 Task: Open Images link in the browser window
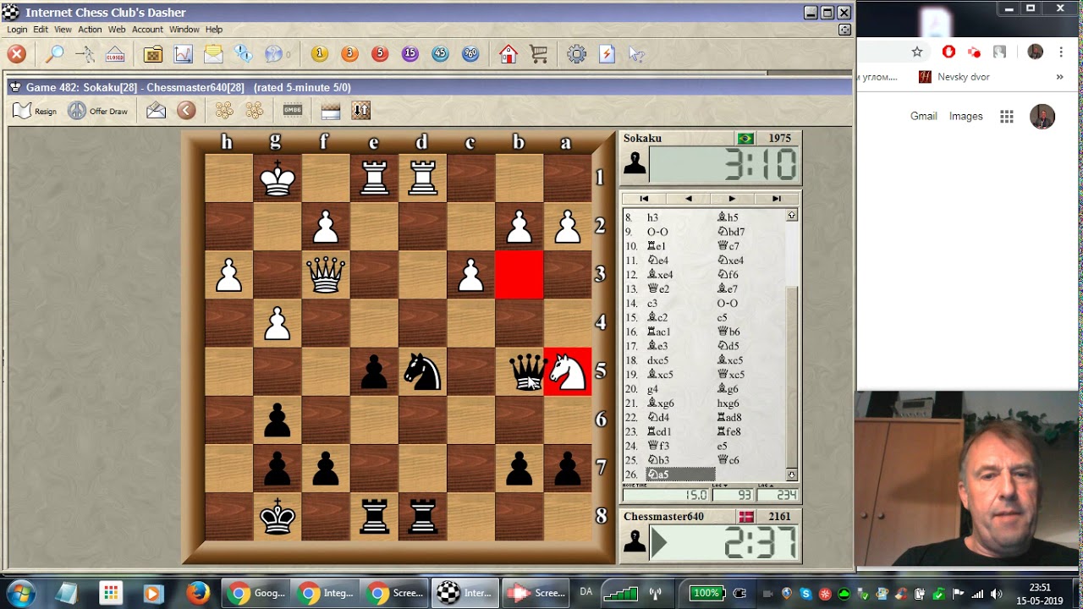coord(965,116)
